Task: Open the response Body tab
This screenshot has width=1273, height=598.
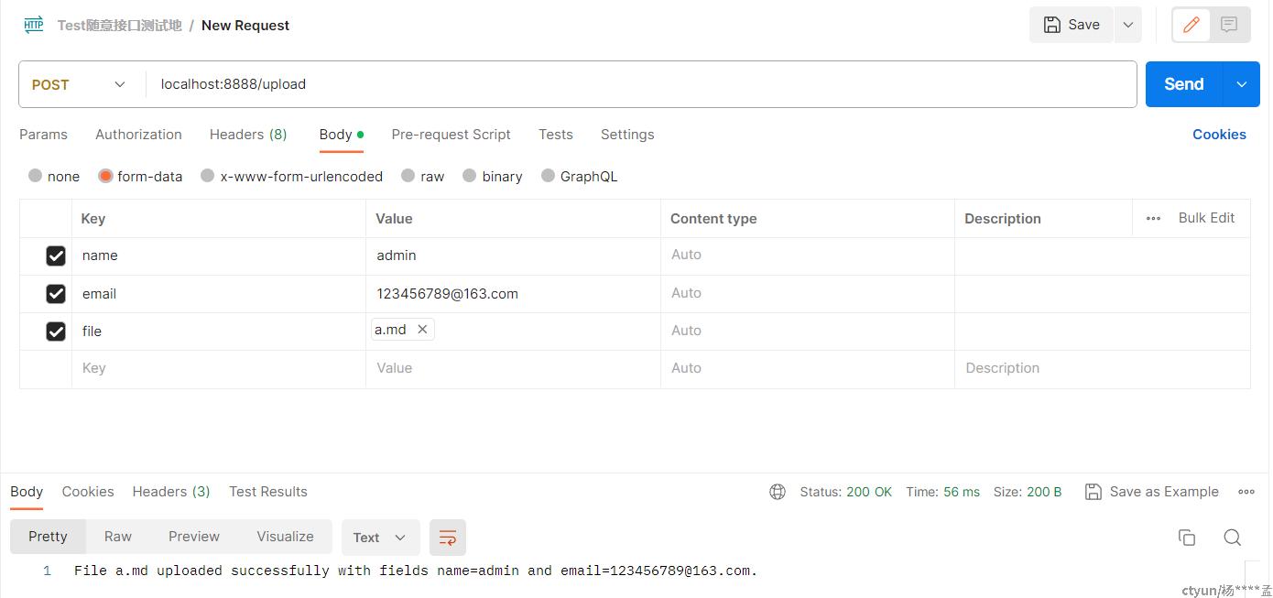Action: [27, 492]
